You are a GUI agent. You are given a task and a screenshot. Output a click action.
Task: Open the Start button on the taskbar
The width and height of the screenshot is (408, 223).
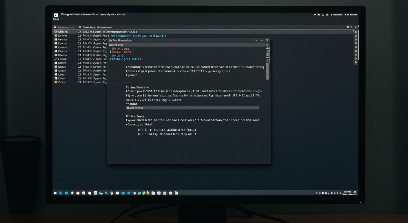point(55,193)
